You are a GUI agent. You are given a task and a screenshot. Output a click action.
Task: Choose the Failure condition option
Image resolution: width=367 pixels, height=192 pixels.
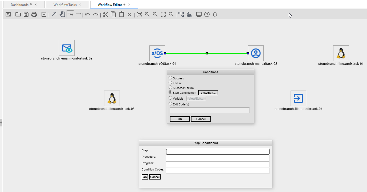(x=170, y=83)
